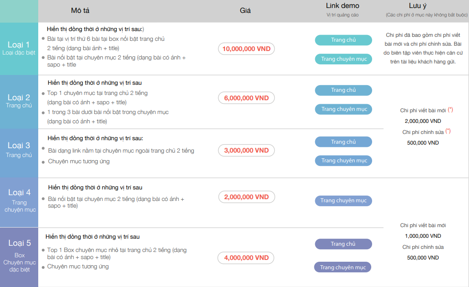This screenshot has width=469, height=287.
Task: Click the 2,000,000 VND price badge in Giá column
Action: pyautogui.click(x=246, y=197)
